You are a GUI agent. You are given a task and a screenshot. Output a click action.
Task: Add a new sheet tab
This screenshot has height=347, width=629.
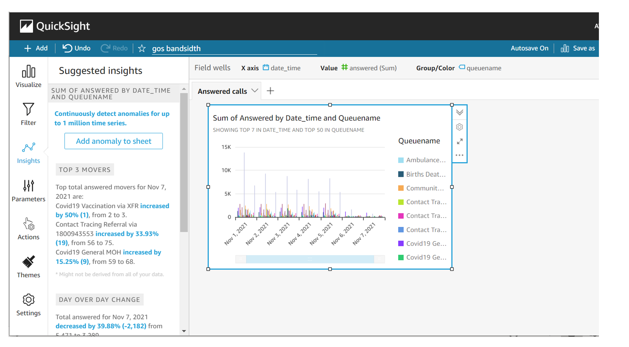[270, 91]
